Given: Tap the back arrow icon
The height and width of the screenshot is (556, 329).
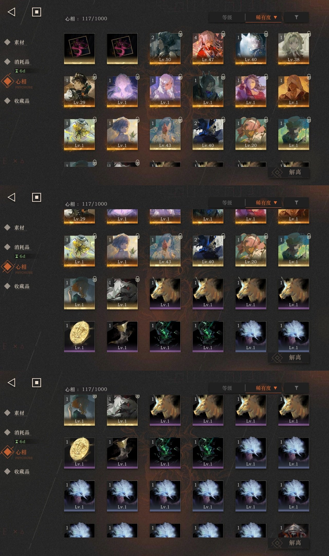Looking at the screenshot, I should click(x=12, y=12).
